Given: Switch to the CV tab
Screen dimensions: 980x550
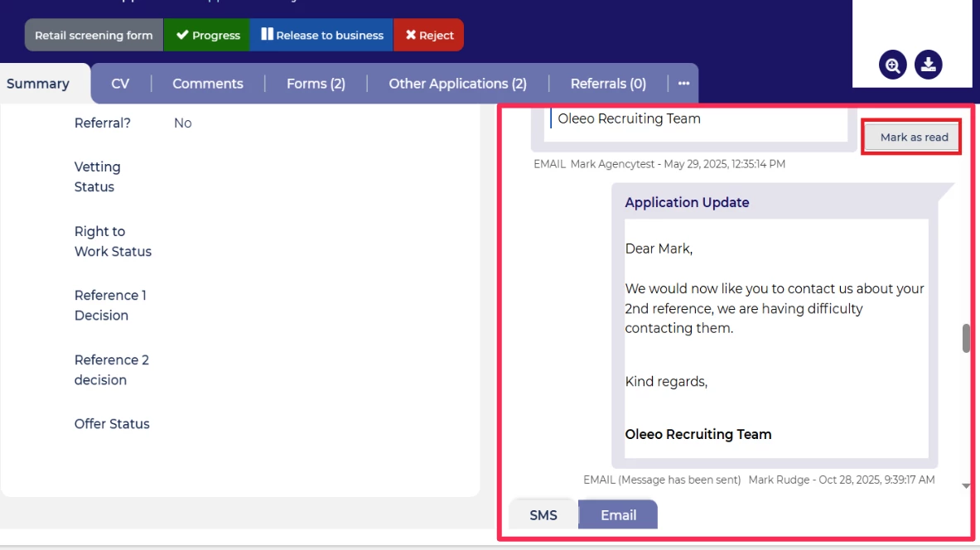Looking at the screenshot, I should pyautogui.click(x=120, y=84).
